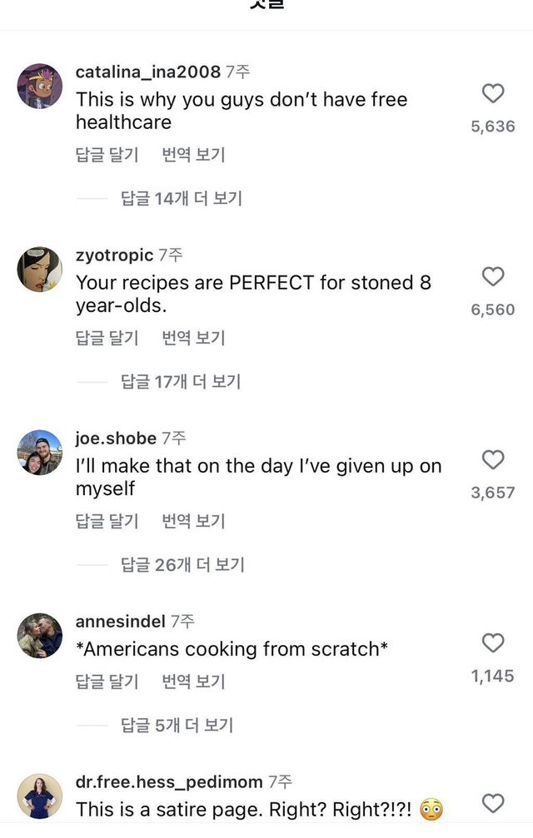This screenshot has height=838, width=533.
Task: Expand the 14 more replies under catalina_ina2008
Action: coord(182,198)
